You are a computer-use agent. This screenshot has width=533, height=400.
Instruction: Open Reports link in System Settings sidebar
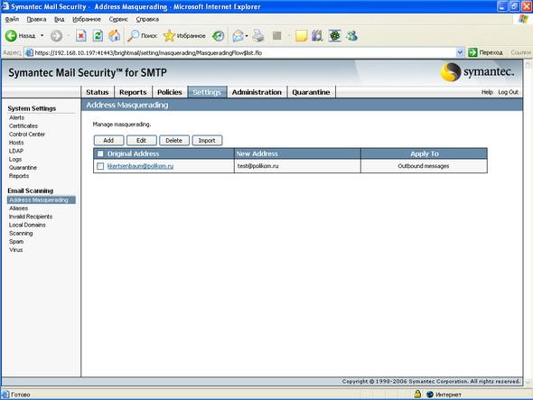(19, 176)
